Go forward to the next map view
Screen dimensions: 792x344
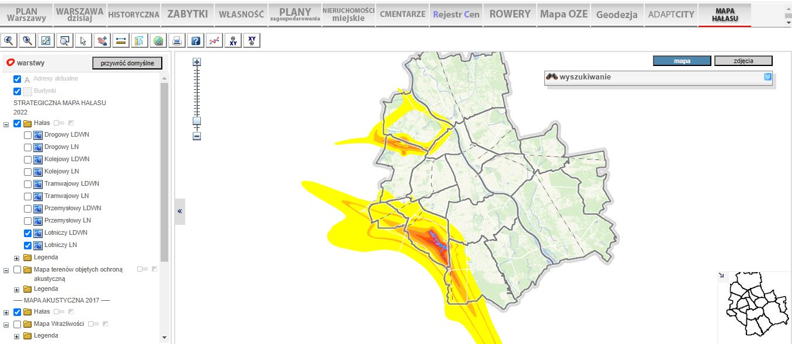pyautogui.click(x=27, y=40)
